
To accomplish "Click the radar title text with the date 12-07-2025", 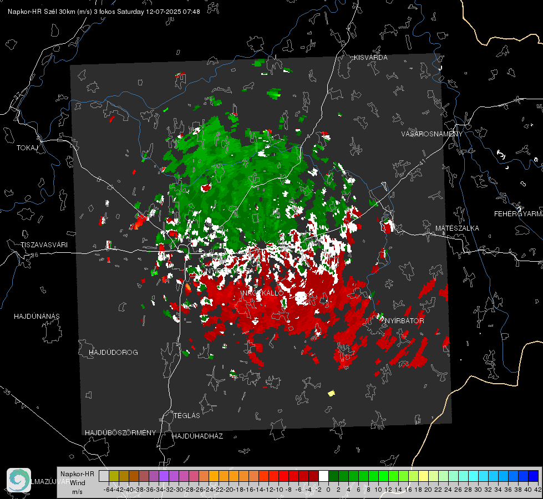I will [104, 12].
